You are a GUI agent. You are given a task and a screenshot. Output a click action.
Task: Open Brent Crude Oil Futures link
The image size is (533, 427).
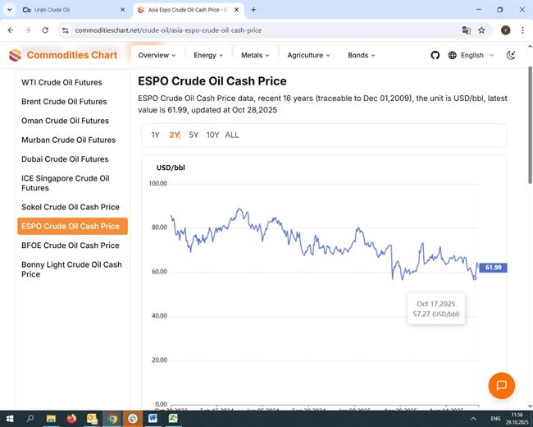[x=64, y=102]
